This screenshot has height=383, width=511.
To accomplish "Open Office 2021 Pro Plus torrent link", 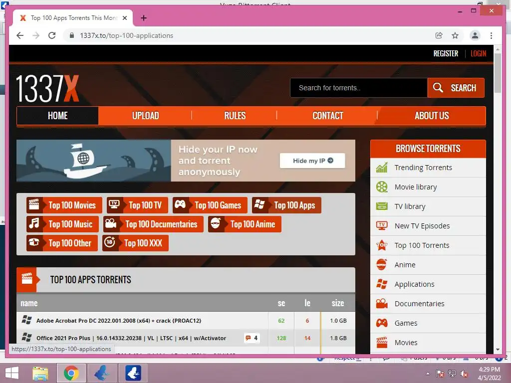I will 131,338.
